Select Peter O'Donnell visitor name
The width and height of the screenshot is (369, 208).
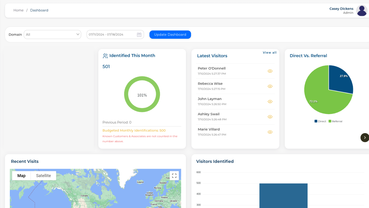pos(212,68)
